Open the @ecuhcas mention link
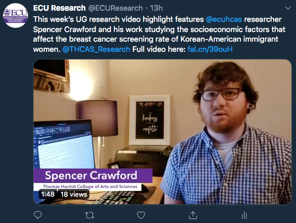Viewport: 296px width, 223px height. click(224, 19)
